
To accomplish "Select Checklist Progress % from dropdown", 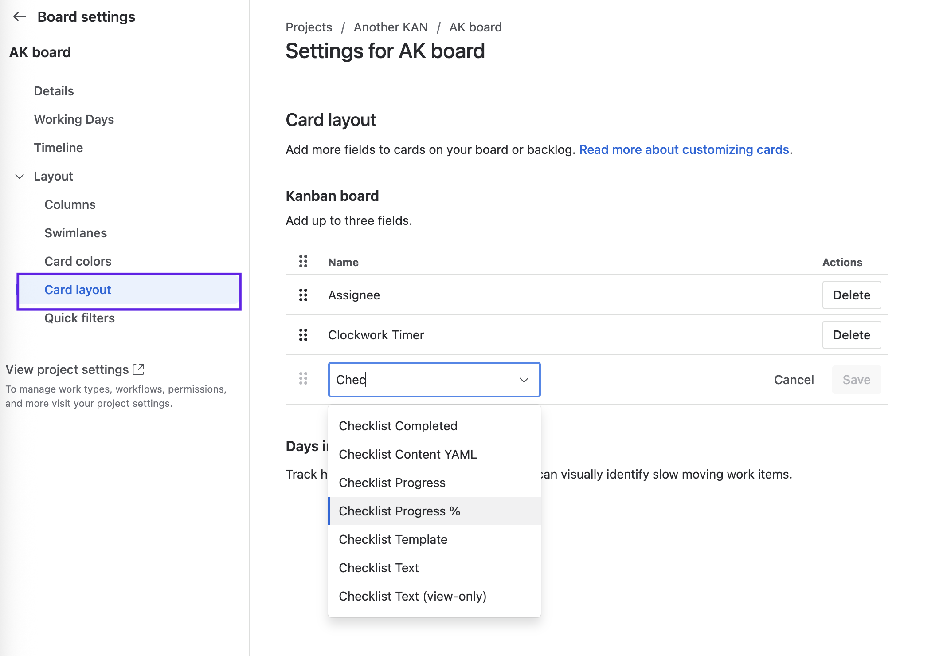I will pos(399,511).
